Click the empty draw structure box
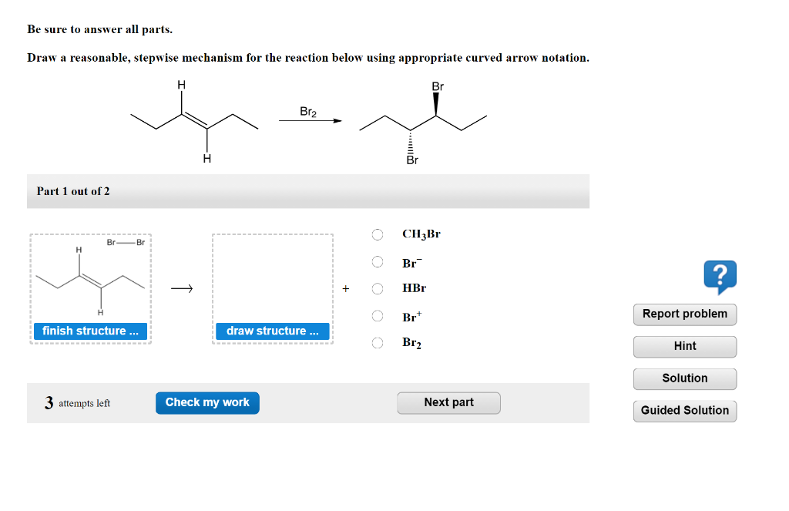The width and height of the screenshot is (789, 511). pyautogui.click(x=272, y=277)
